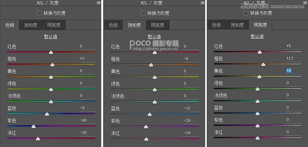Image resolution: width=308 pixels, height=147 pixels.
Task: Reset hue values with the 默认值 link
Action: [51, 37]
